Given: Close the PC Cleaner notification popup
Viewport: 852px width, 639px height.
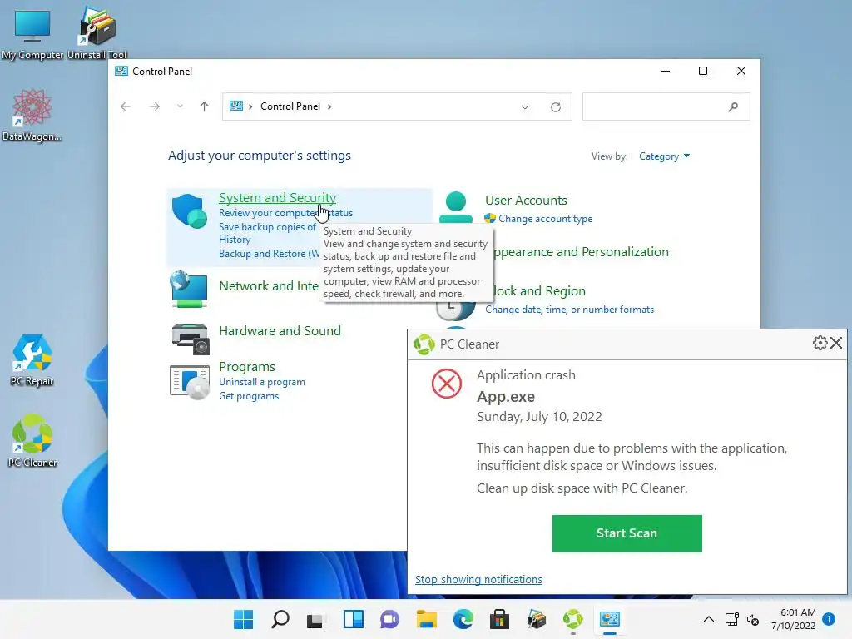Looking at the screenshot, I should pos(836,343).
